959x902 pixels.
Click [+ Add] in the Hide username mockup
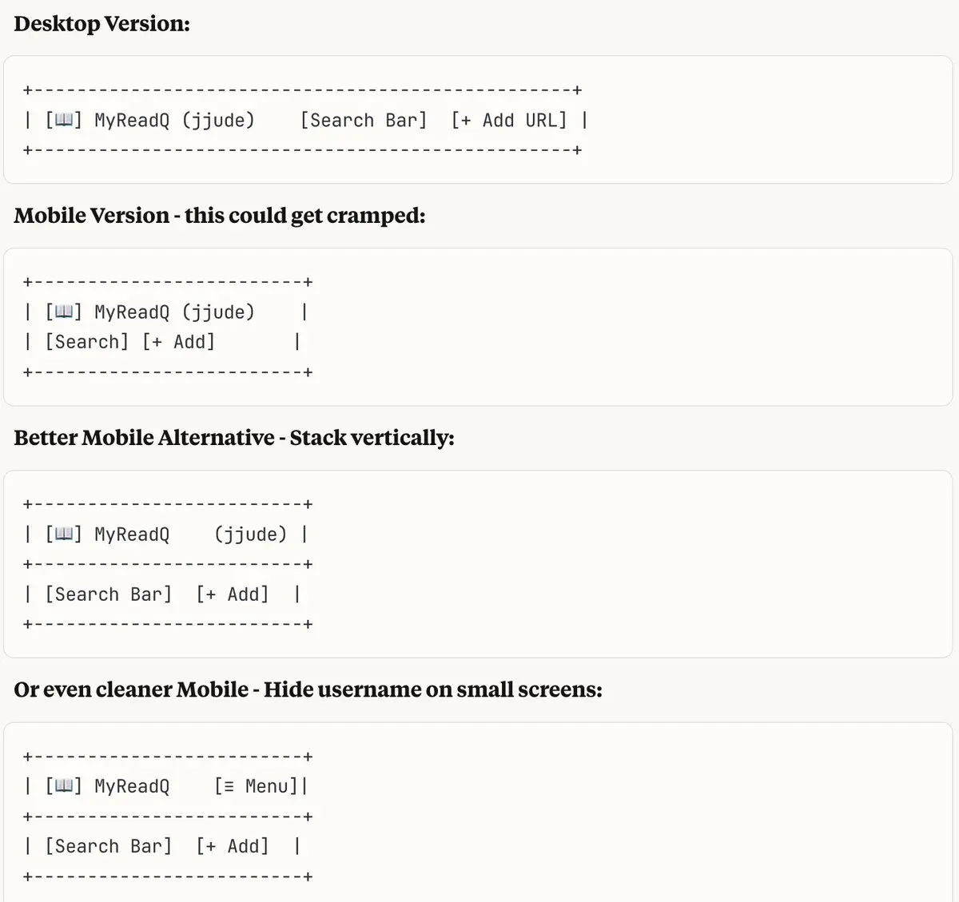pos(233,846)
